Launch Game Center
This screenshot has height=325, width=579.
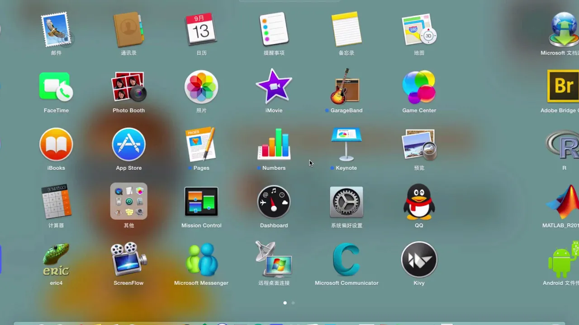click(419, 87)
